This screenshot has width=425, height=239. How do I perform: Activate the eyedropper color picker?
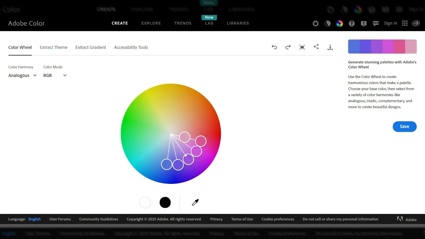(x=195, y=202)
